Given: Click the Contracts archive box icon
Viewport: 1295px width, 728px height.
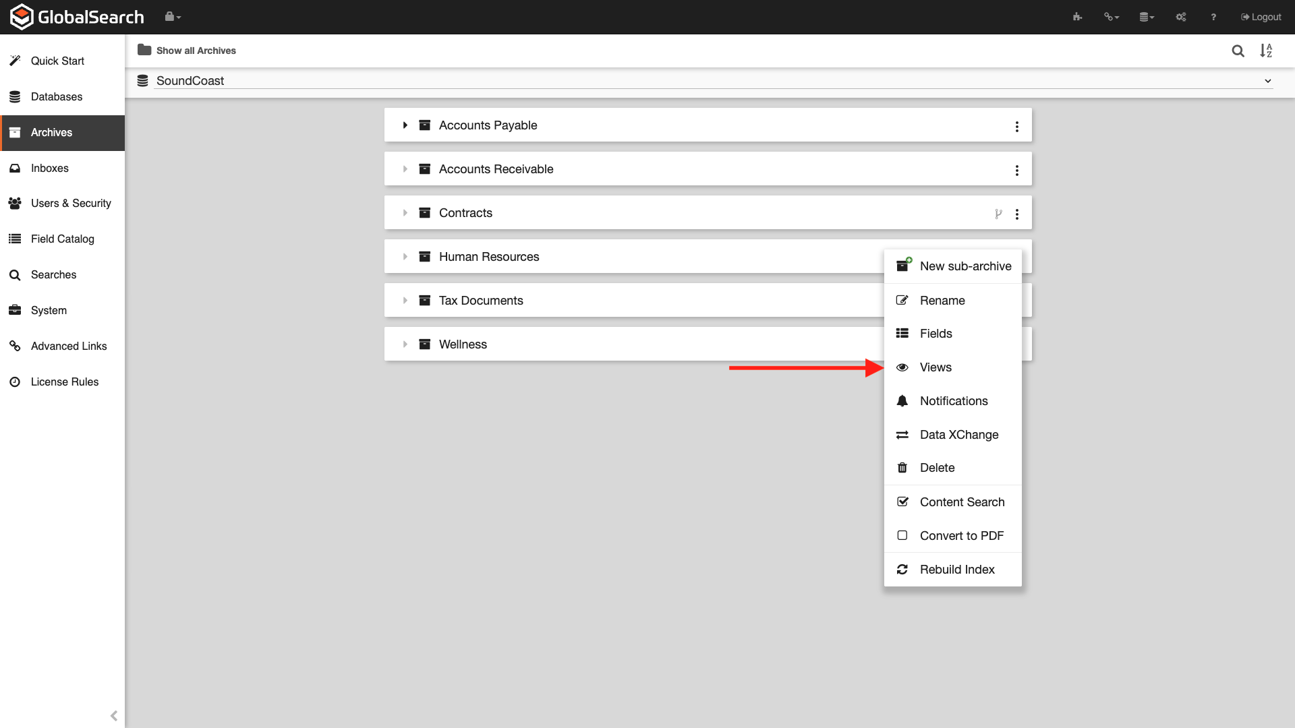Looking at the screenshot, I should 424,213.
